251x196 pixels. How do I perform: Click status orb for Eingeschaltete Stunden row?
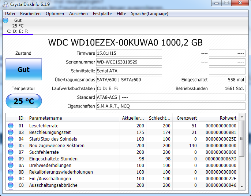(x=11, y=159)
